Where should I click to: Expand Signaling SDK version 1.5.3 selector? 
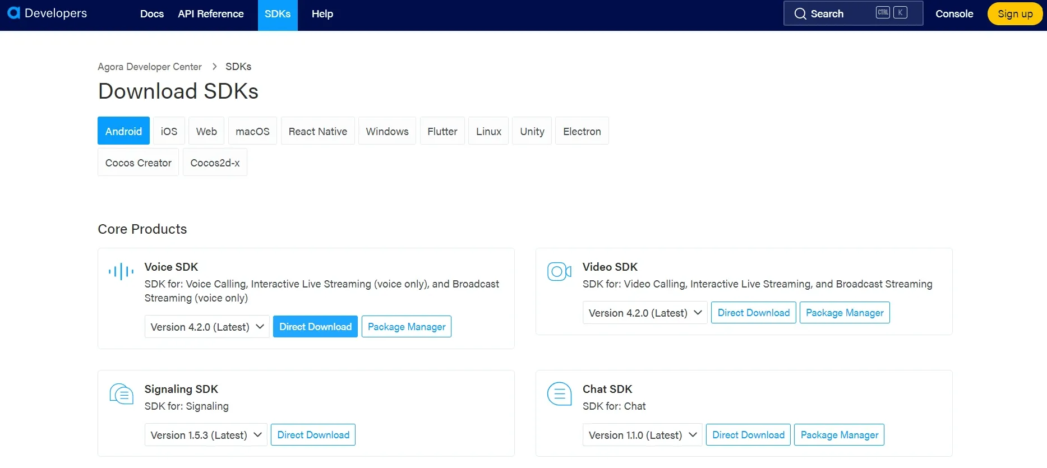point(206,435)
